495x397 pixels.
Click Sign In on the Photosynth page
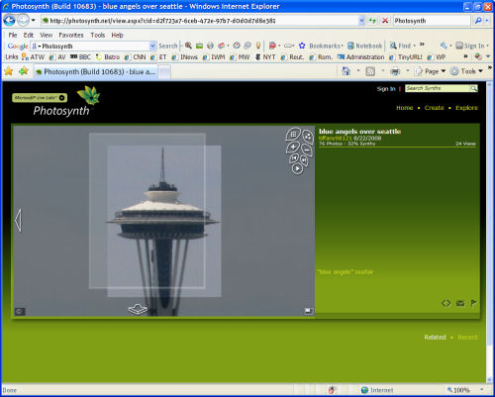click(x=386, y=89)
